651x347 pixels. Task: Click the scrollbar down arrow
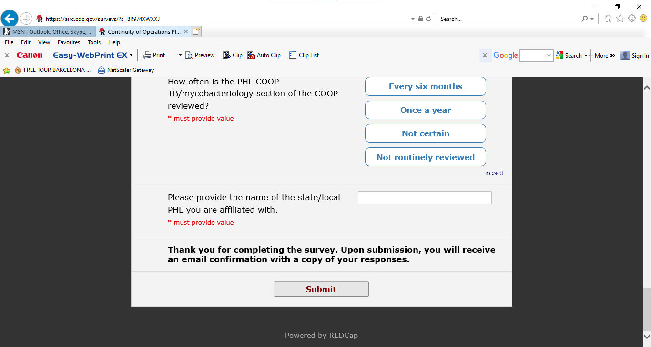[647, 337]
